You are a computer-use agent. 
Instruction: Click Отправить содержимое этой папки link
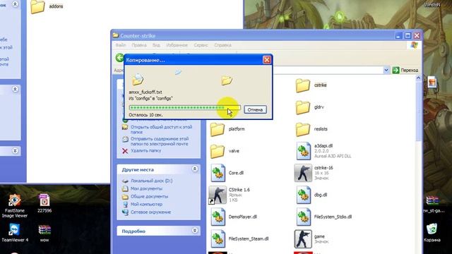point(160,141)
